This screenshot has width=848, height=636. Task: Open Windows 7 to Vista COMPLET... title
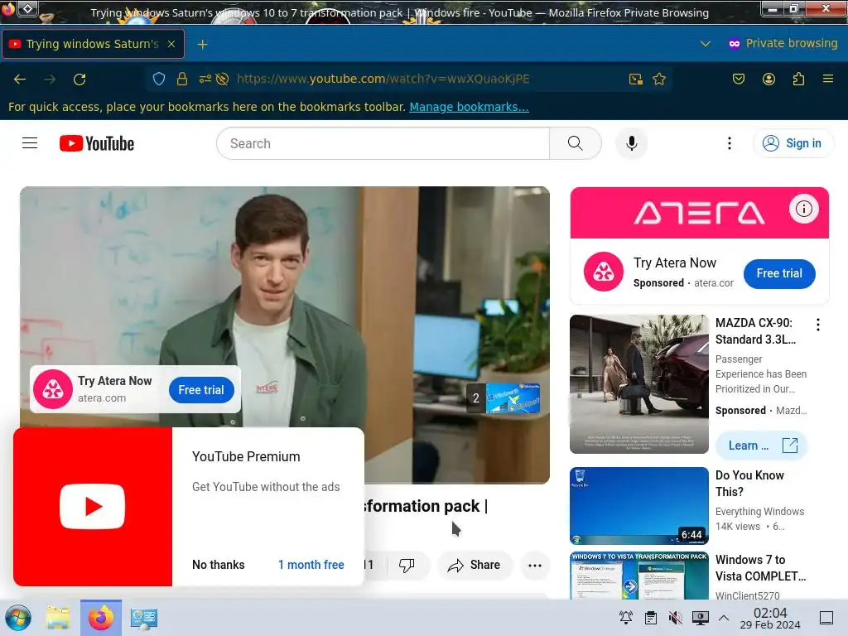pyautogui.click(x=760, y=568)
